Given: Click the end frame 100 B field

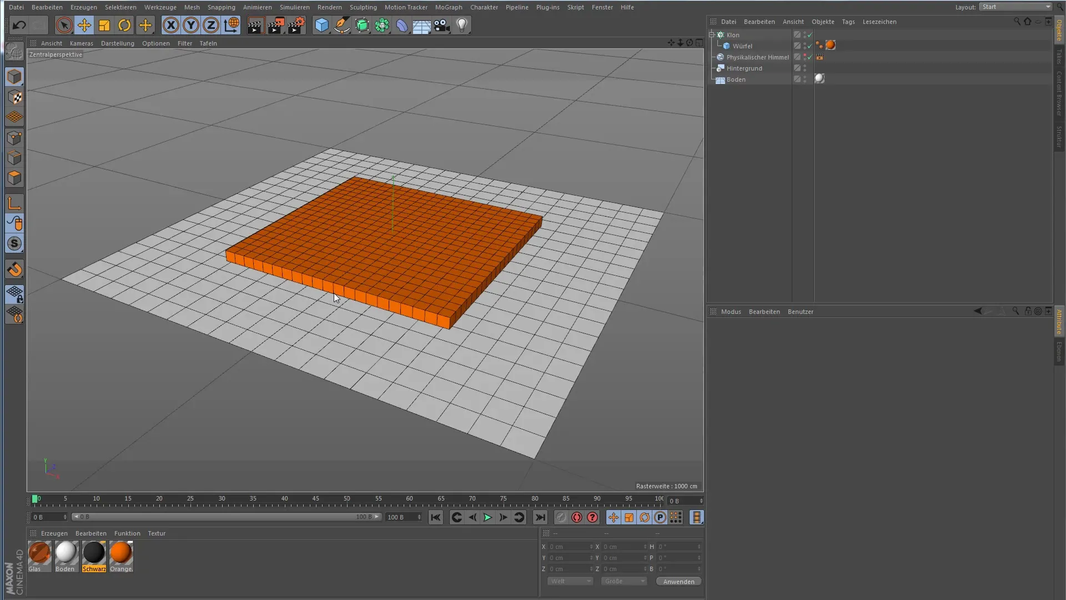Looking at the screenshot, I should [x=404, y=517].
